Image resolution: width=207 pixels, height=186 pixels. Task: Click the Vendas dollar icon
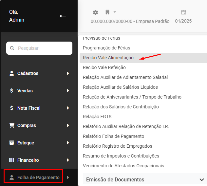(11, 91)
